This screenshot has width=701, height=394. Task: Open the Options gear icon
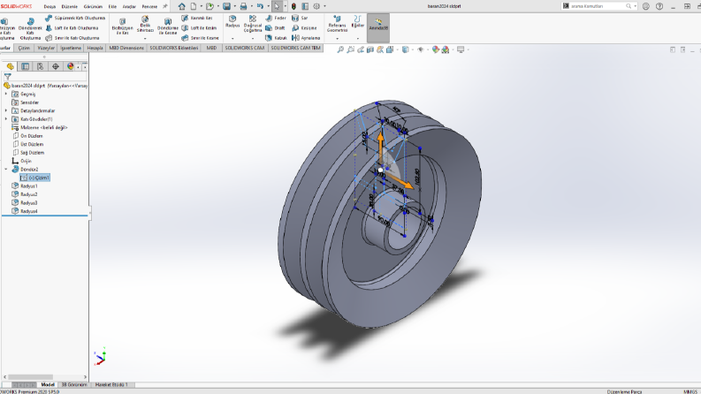point(316,6)
